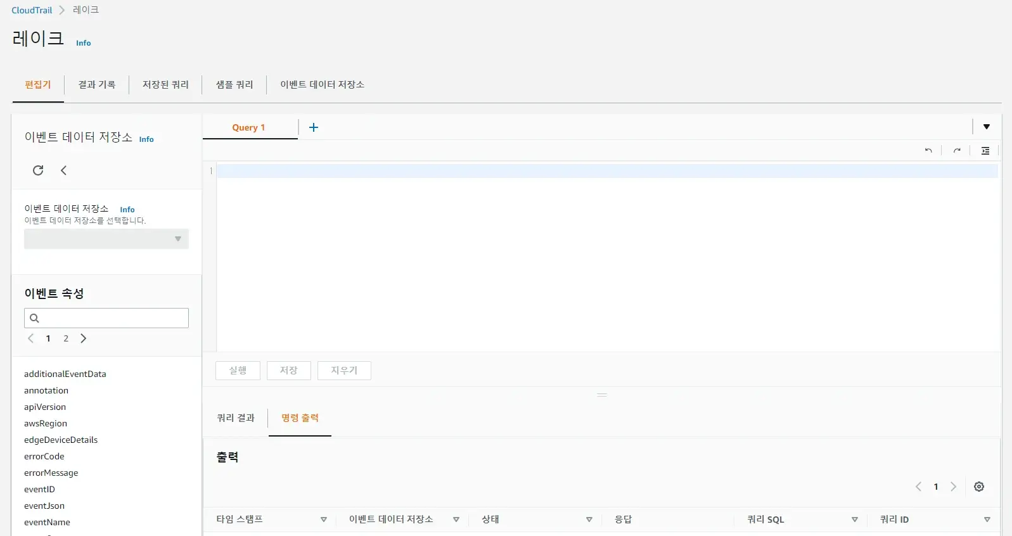Add a new query tab
The height and width of the screenshot is (536, 1012).
click(314, 127)
